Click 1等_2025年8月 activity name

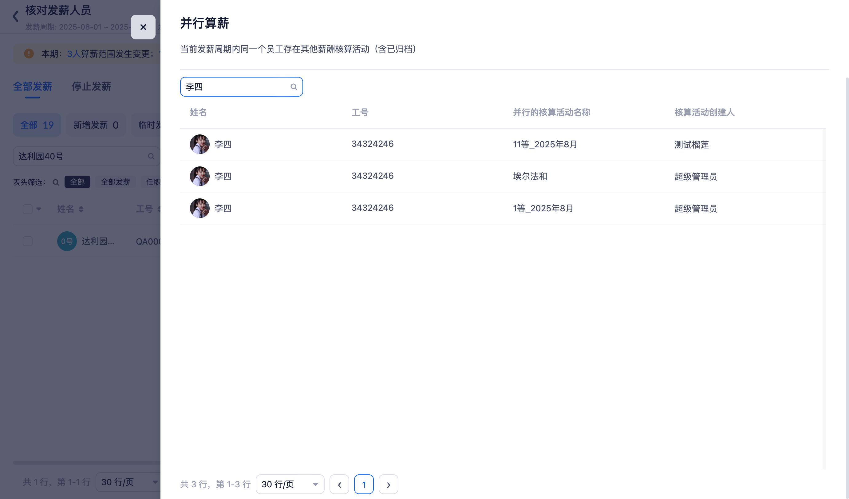(543, 208)
